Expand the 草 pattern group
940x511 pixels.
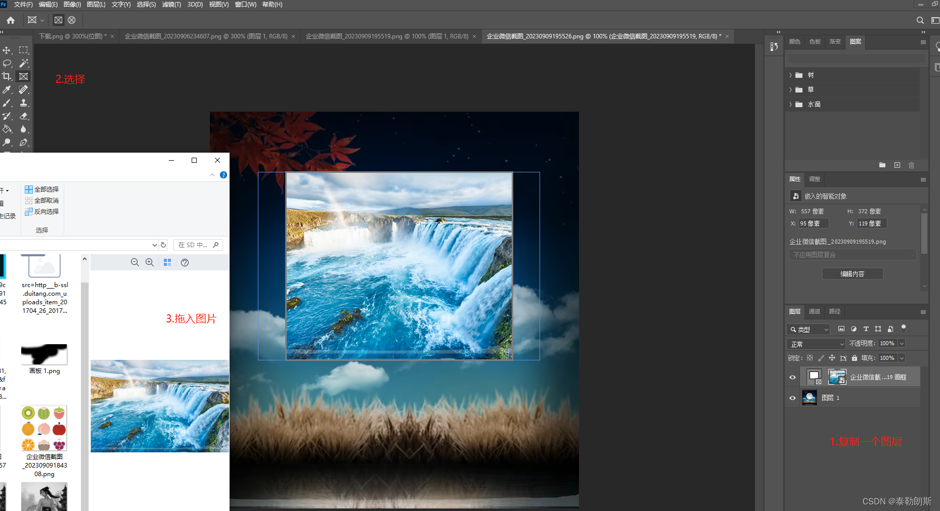pos(791,90)
